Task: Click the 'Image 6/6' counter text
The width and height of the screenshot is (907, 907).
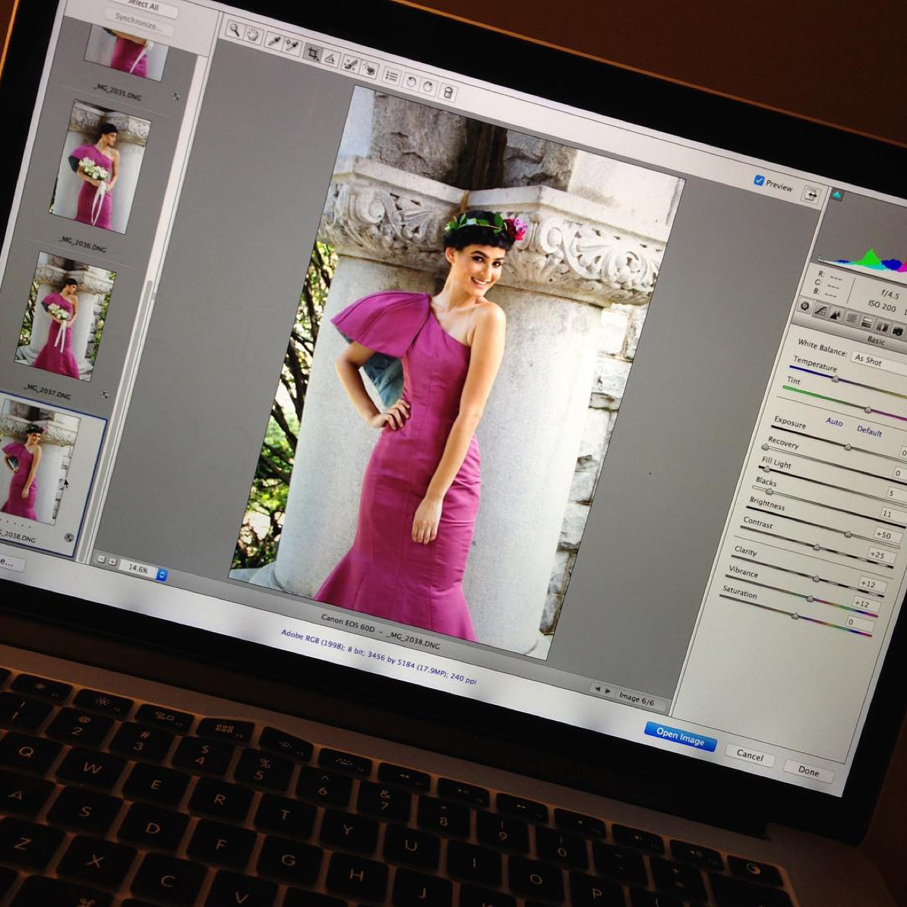Action: click(x=637, y=700)
